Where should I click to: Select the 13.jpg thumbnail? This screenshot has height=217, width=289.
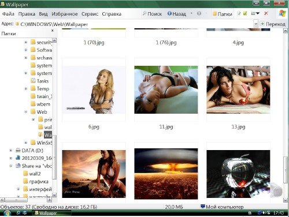tap(238, 89)
